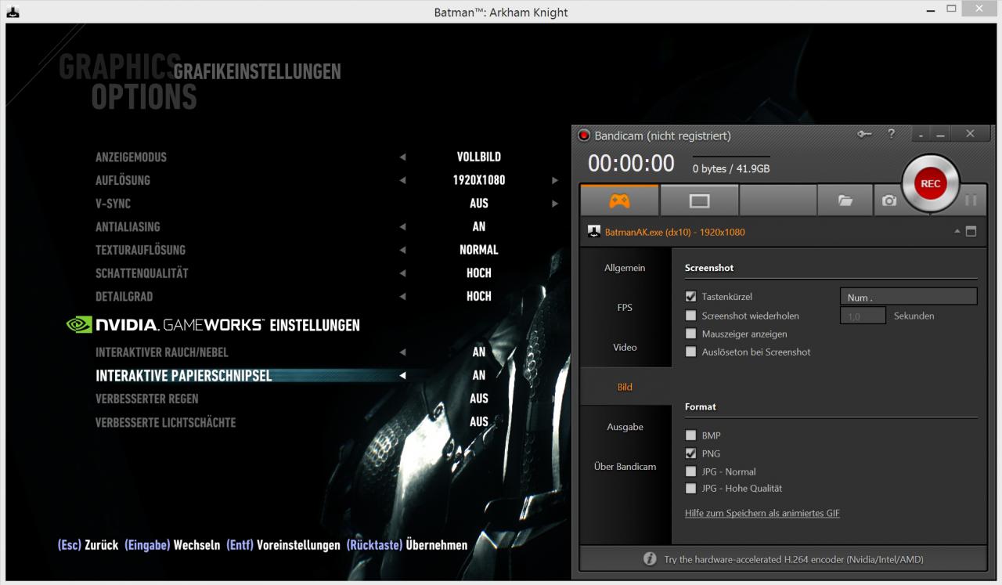The image size is (1002, 585).
Task: Minimize the Bandicam window
Action: coord(940,135)
